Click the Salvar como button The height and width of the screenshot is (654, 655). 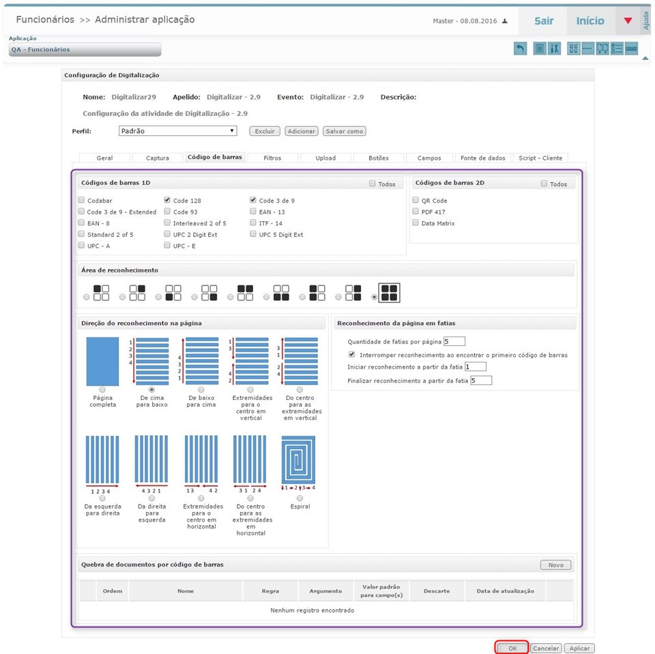344,130
